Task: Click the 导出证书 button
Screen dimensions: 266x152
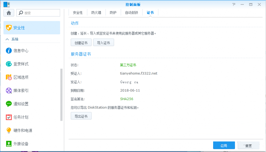Action: [x=81, y=116]
